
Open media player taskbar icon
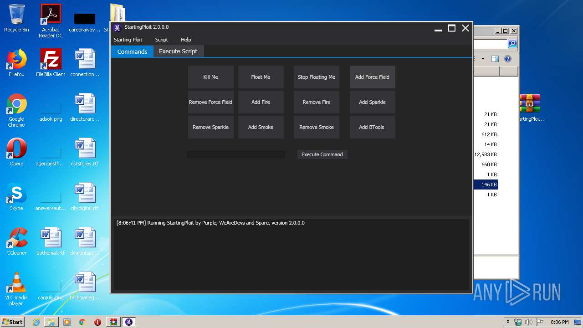pos(67,322)
